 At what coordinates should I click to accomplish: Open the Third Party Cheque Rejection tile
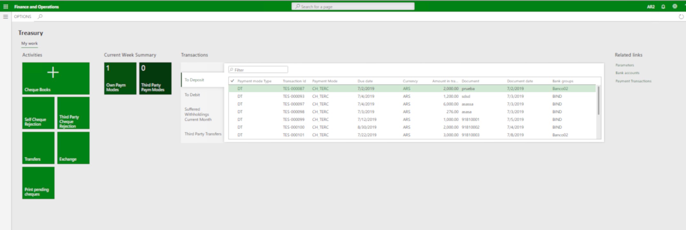[x=73, y=113]
